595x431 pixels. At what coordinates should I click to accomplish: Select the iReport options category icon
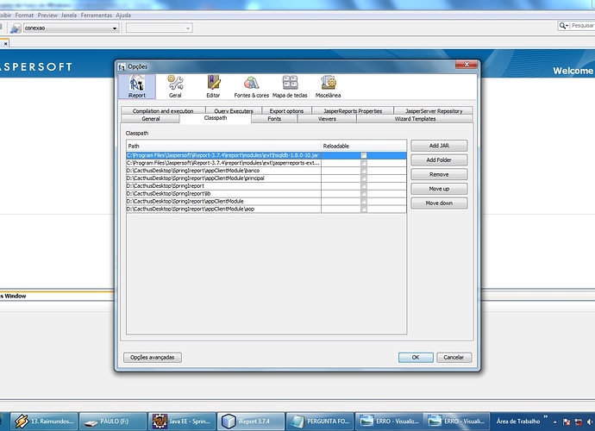click(136, 86)
